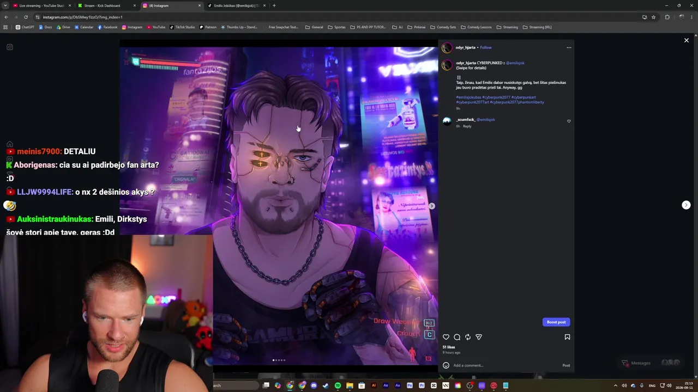Go to the next post arrow
The width and height of the screenshot is (698, 392).
[x=686, y=205]
